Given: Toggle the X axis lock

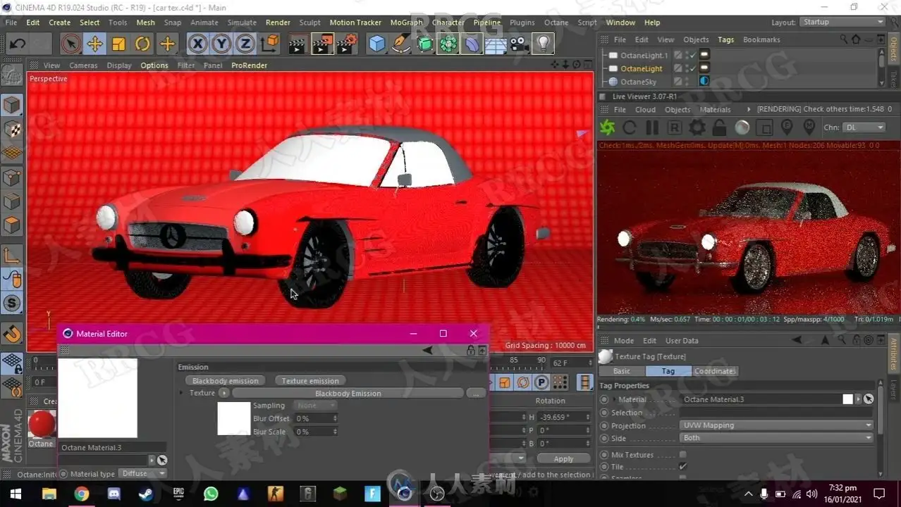Looking at the screenshot, I should pyautogui.click(x=197, y=44).
